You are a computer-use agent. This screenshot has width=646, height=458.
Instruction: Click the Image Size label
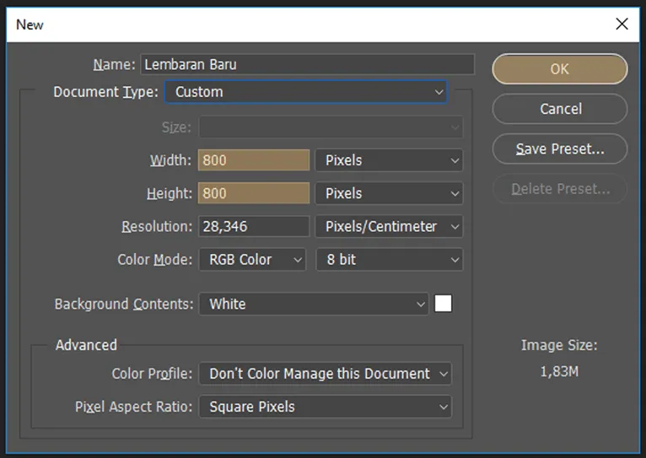(559, 345)
